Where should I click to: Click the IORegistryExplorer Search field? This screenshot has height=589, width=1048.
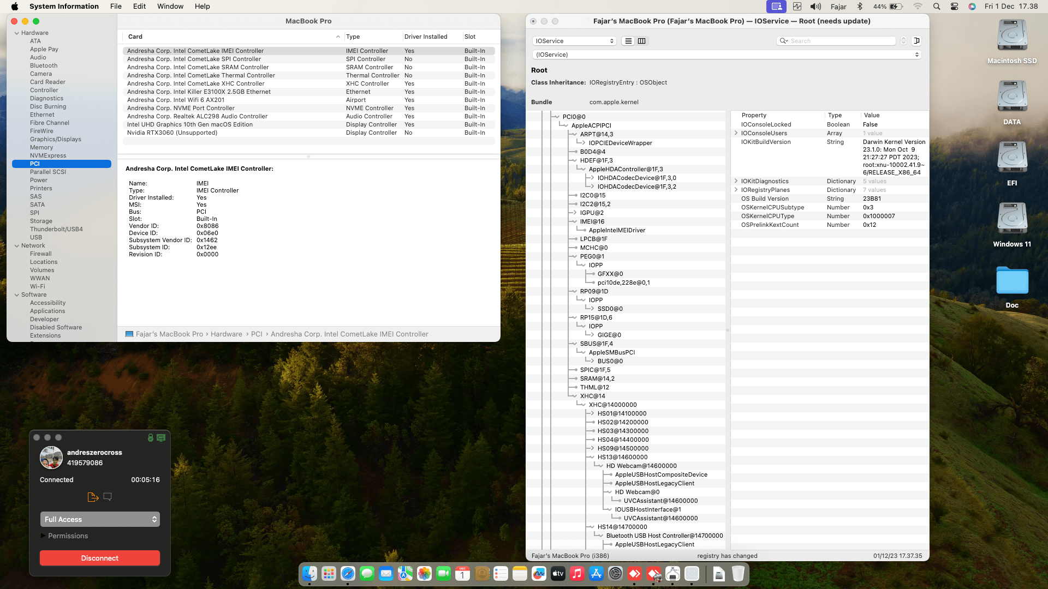(841, 41)
